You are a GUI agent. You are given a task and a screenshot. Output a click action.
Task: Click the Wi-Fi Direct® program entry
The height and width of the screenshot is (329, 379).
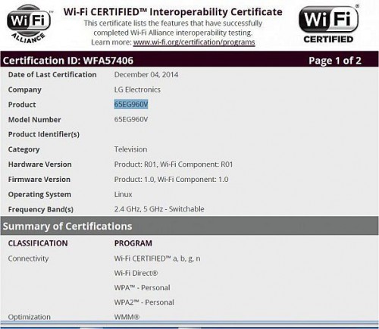[136, 273]
